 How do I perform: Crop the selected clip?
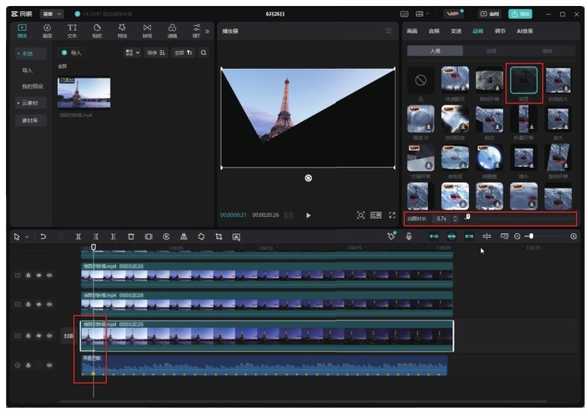[x=218, y=236]
